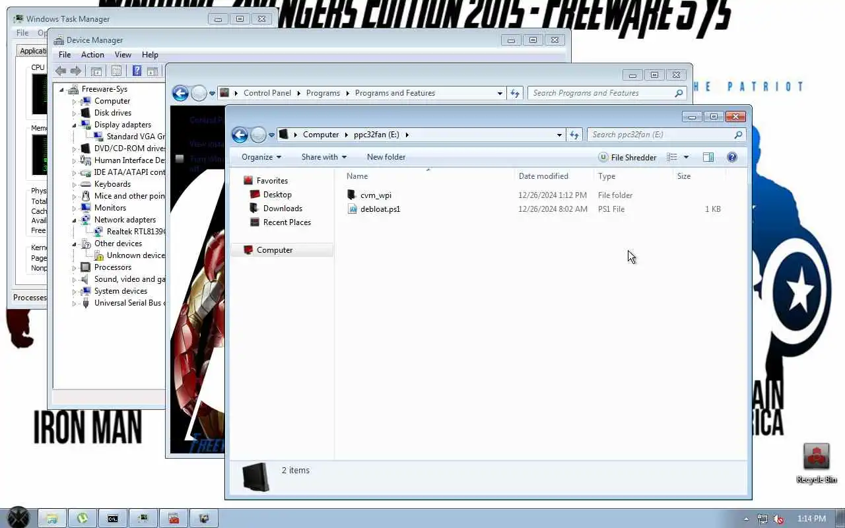This screenshot has width=845, height=528.
Task: Click Device Manager Properties toolbar icon
Action: pyautogui.click(x=116, y=71)
